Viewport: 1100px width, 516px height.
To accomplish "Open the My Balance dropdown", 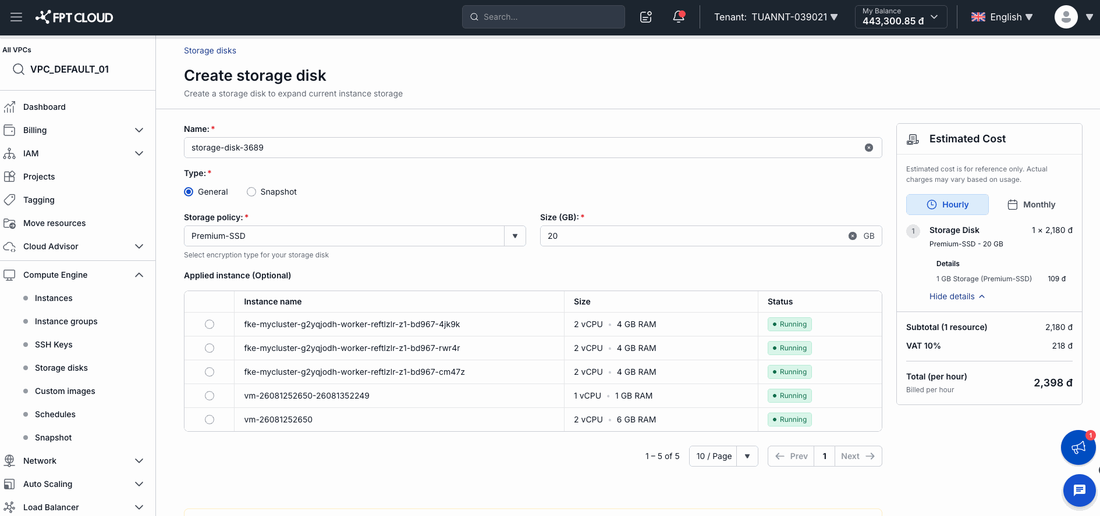I will point(901,17).
